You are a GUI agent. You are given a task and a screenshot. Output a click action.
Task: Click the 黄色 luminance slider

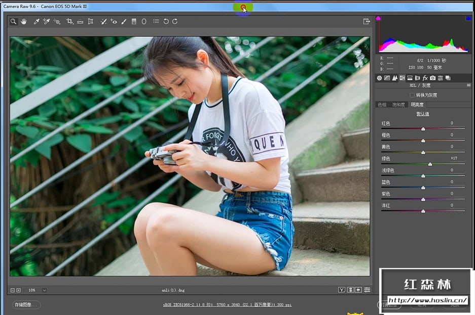(x=423, y=153)
